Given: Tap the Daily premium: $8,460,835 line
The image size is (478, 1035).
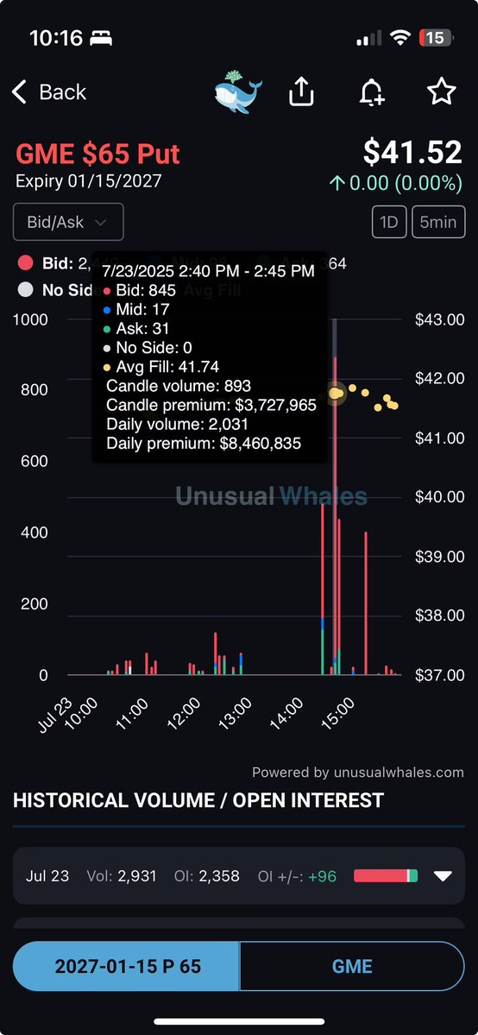Looking at the screenshot, I should tap(204, 444).
